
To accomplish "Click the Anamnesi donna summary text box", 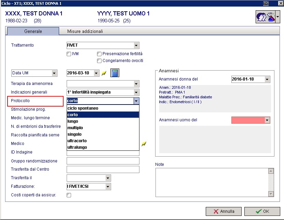I will (x=215, y=99).
